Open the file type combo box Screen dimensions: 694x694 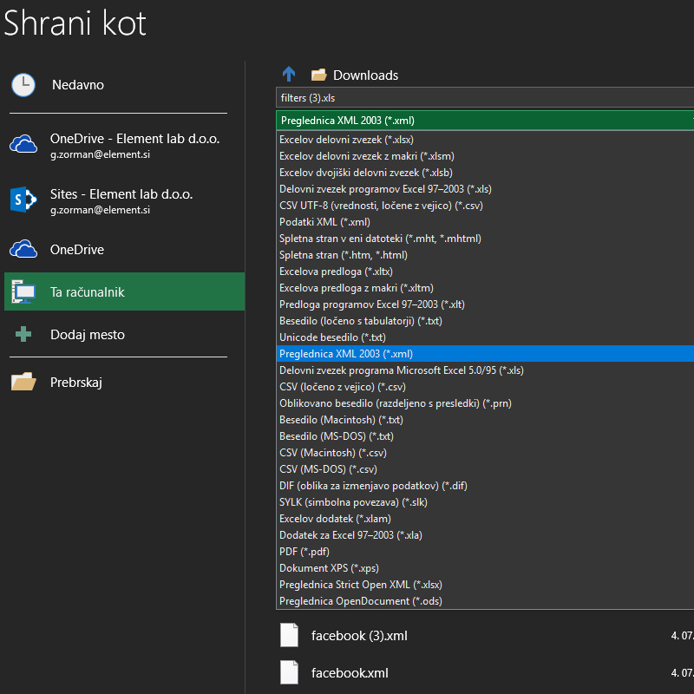[485, 121]
